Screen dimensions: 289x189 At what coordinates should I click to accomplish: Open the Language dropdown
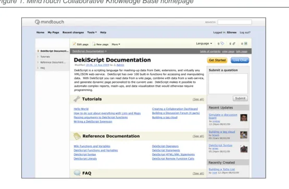(204, 44)
